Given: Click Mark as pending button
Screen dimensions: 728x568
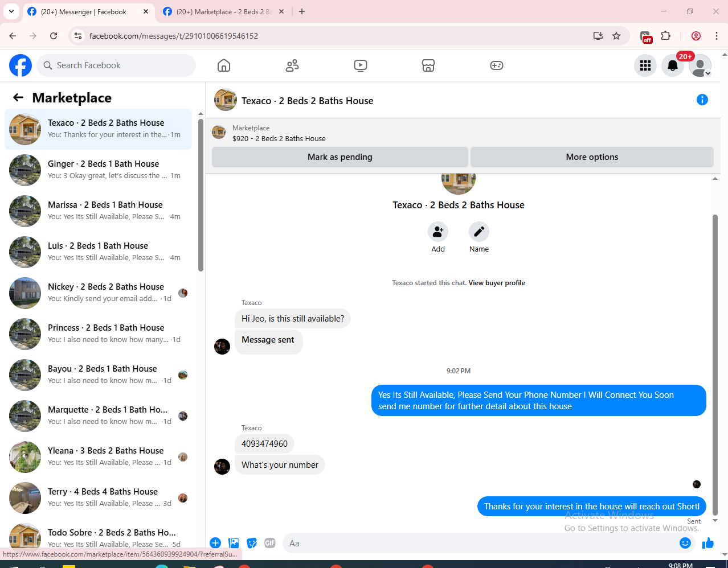Looking at the screenshot, I should tap(340, 157).
